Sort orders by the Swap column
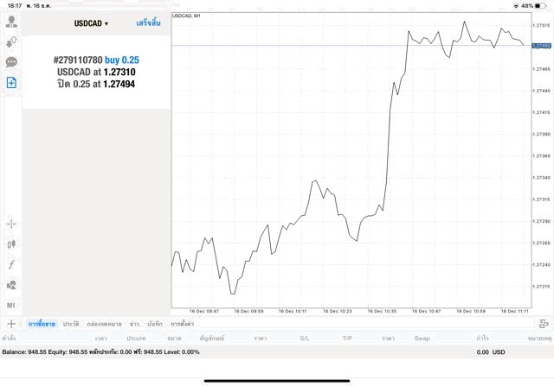This screenshot has width=554, height=386. tap(422, 338)
